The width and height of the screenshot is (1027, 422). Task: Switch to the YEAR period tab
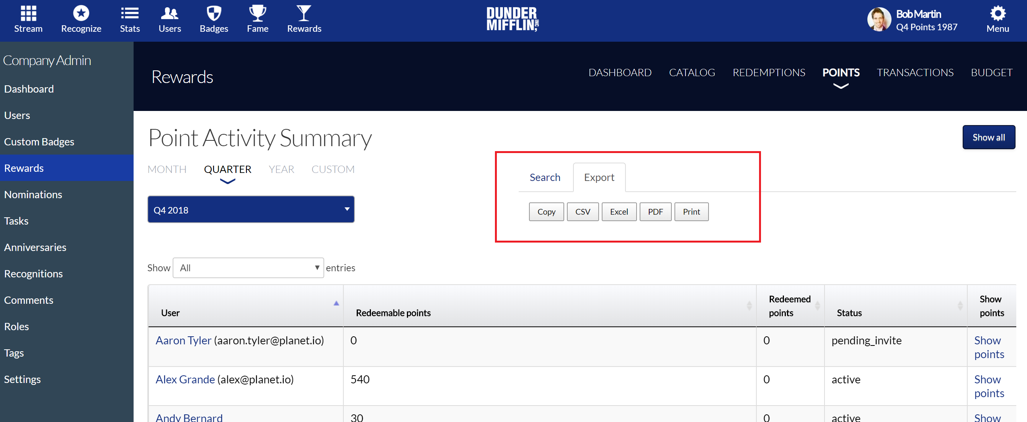(x=281, y=169)
